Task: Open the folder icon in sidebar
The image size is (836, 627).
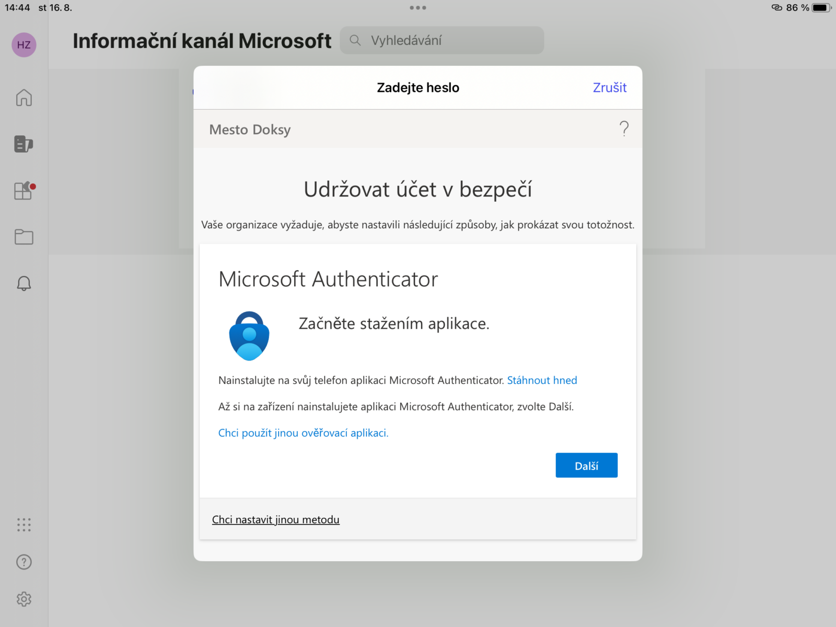Action: pos(24,237)
